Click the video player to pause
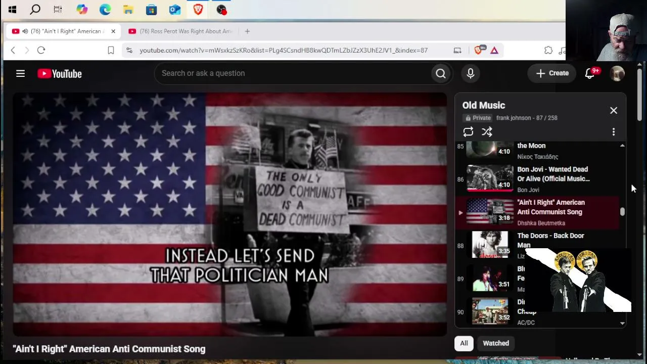 (x=230, y=214)
